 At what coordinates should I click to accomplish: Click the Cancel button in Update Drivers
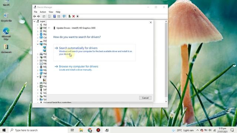(x=145, y=98)
